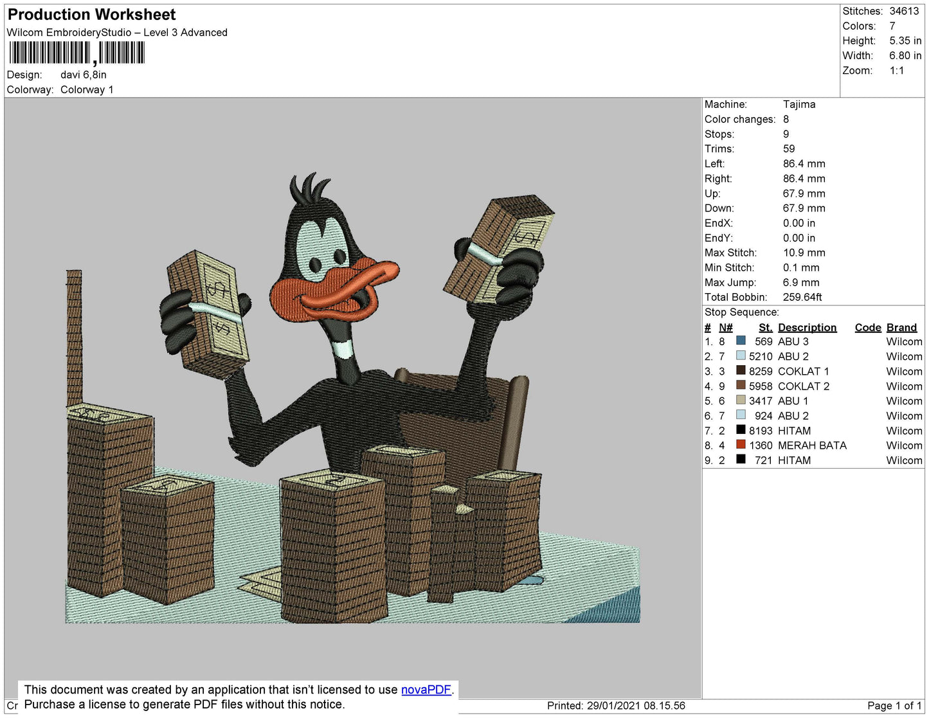This screenshot has width=929, height=718.
Task: Click the barcode under the worksheet title
Action: [77, 53]
